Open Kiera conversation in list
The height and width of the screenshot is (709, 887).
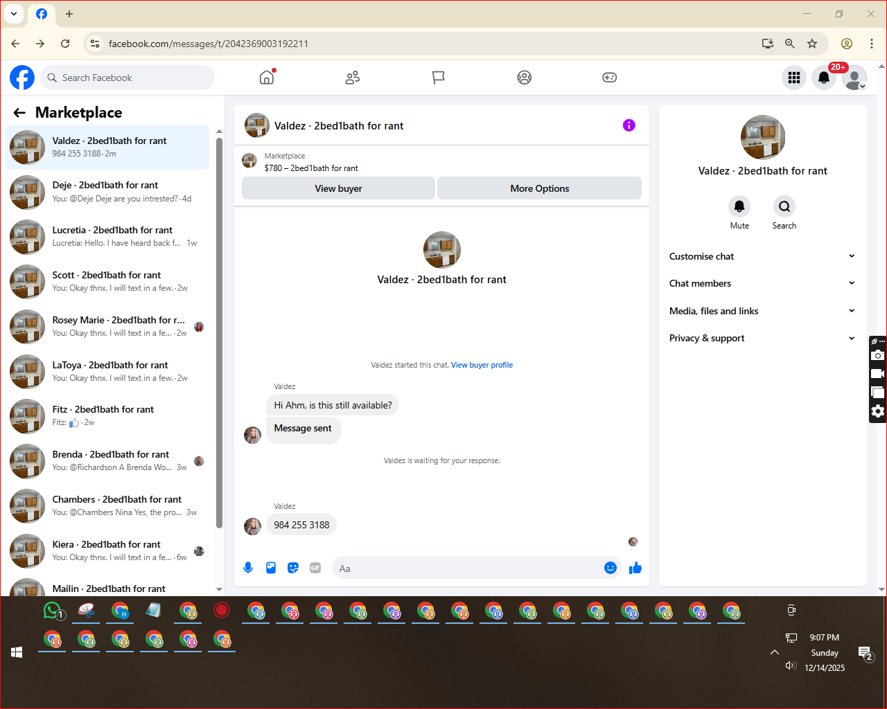[107, 551]
